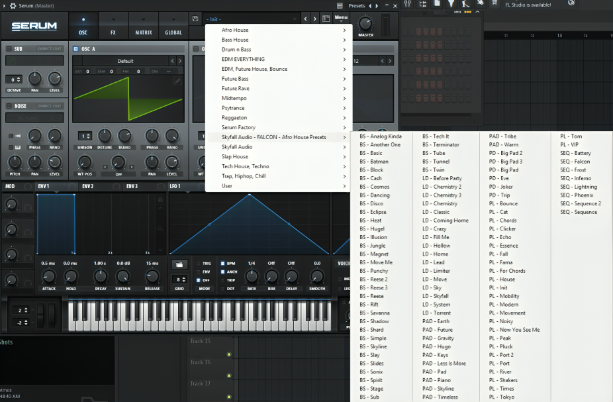Expand the Drum n Bass preset folder
The height and width of the screenshot is (402, 613).
(x=279, y=50)
